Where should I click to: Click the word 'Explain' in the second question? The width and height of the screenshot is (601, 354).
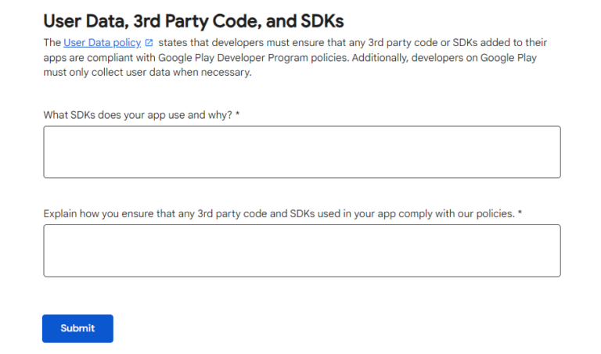click(x=61, y=213)
